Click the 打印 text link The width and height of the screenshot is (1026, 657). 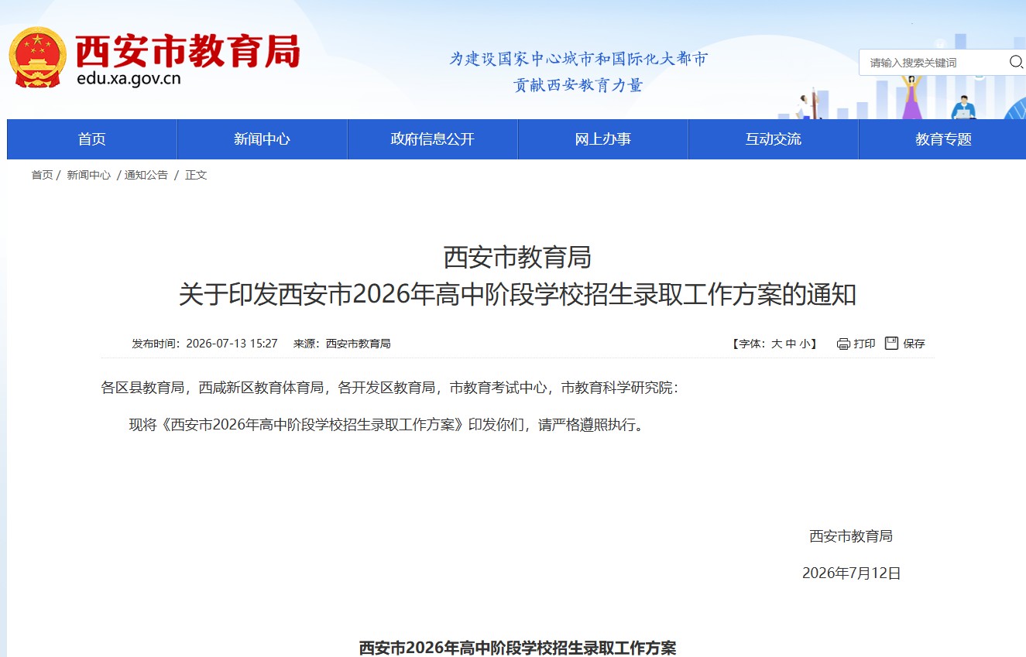click(864, 344)
